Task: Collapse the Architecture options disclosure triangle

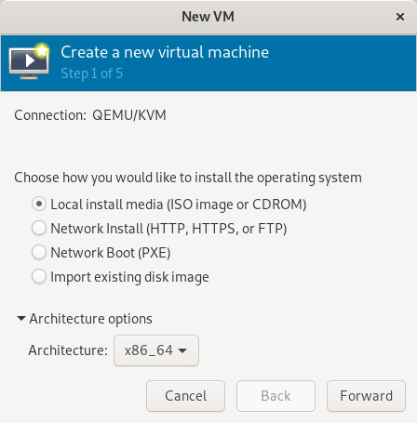Action: pos(21,319)
